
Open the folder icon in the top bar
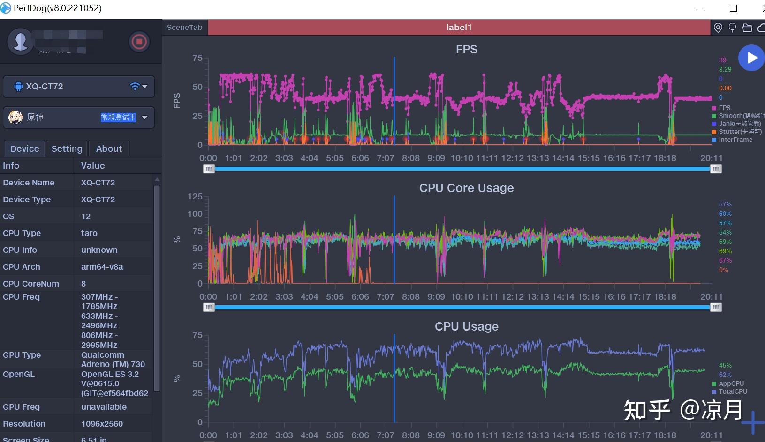[x=748, y=28]
